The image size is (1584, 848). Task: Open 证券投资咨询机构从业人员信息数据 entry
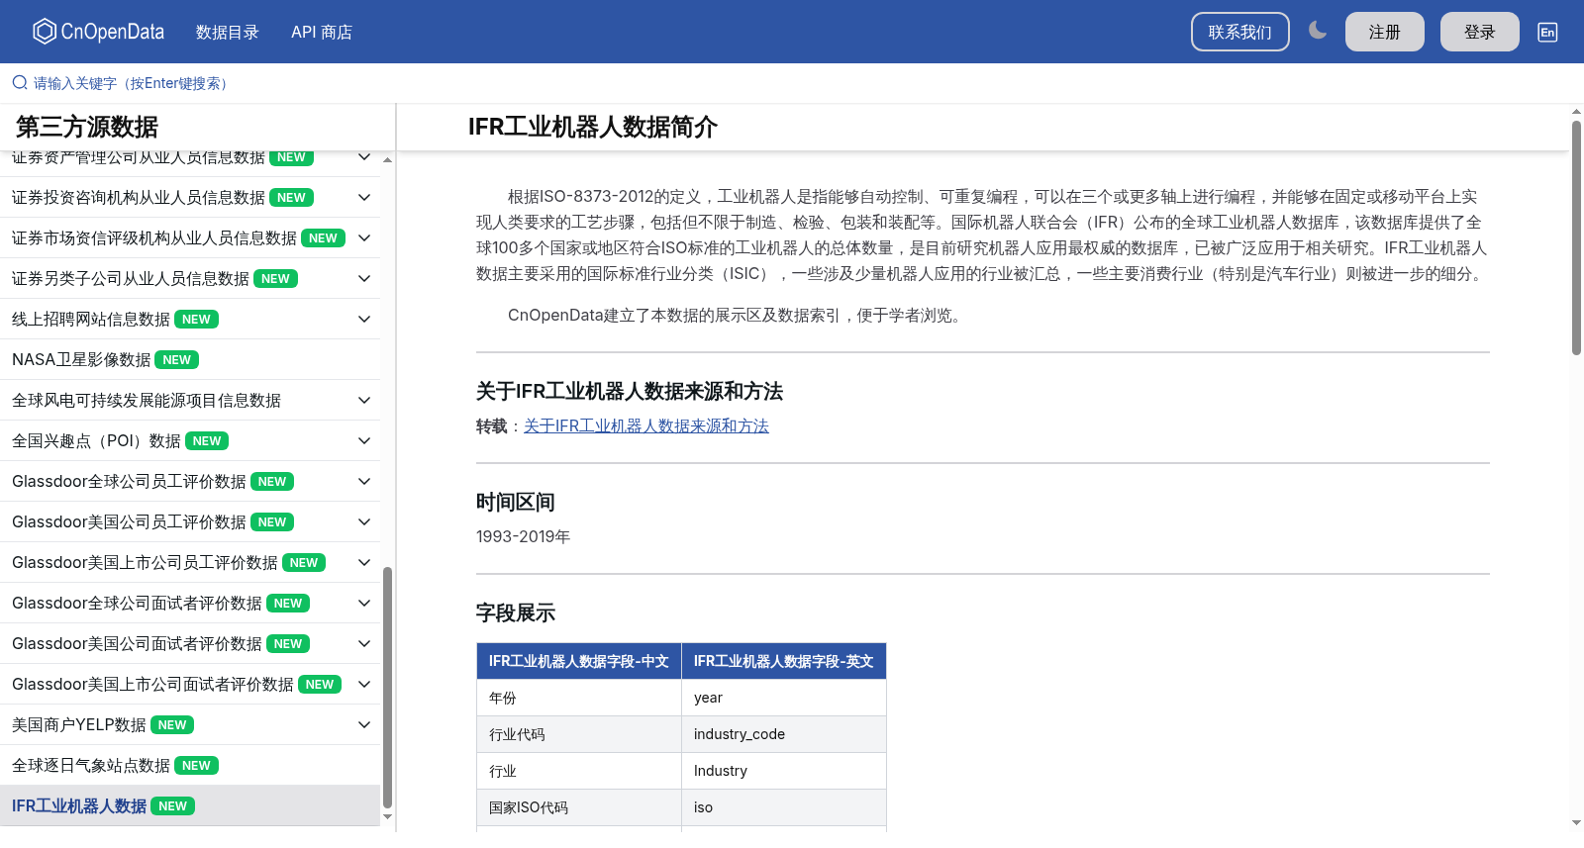(139, 197)
